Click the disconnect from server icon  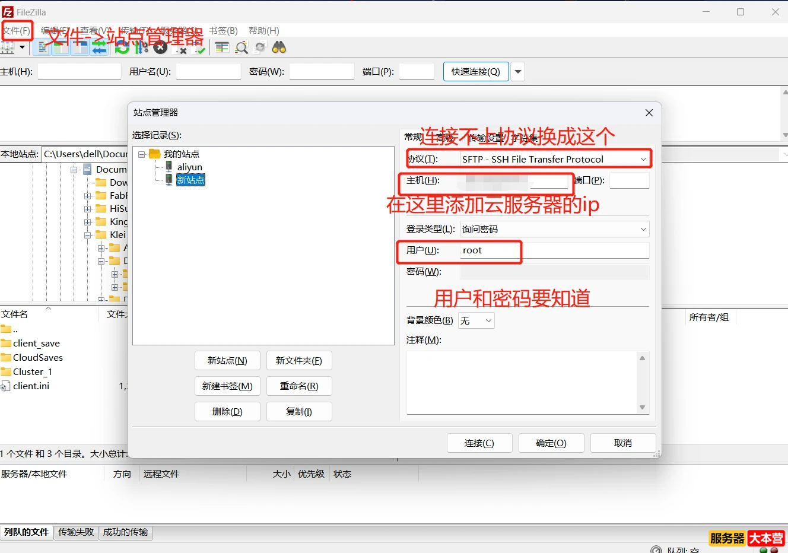click(180, 47)
